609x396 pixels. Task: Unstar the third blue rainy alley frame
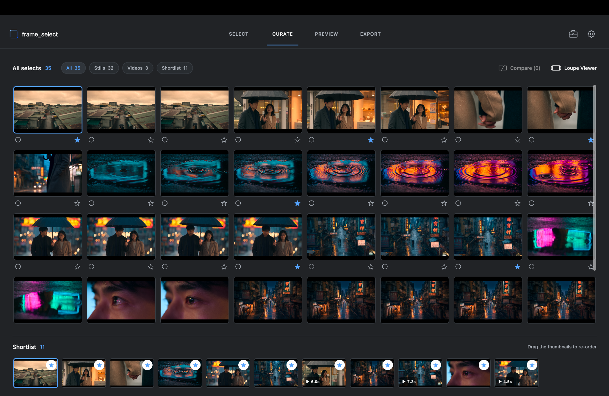[518, 267]
